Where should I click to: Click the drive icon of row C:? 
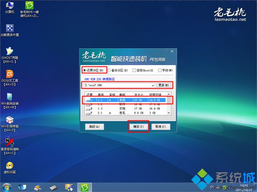point(88,100)
